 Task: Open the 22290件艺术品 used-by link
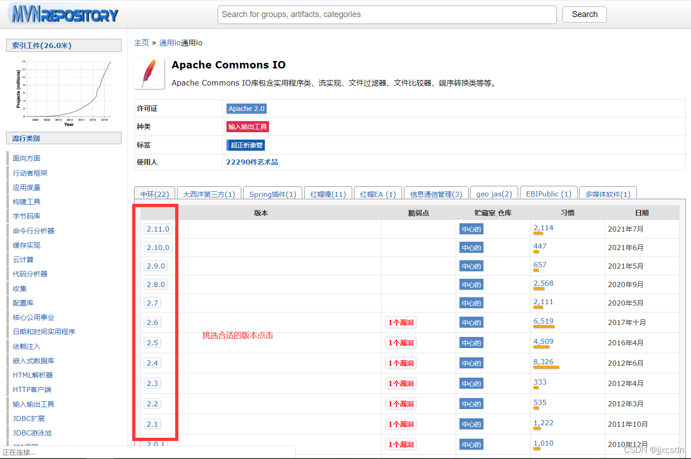pyautogui.click(x=252, y=162)
